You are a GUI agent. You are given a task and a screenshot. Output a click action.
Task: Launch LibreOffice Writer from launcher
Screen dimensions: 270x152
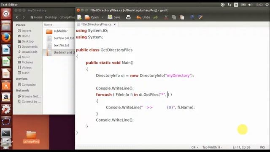point(6,50)
